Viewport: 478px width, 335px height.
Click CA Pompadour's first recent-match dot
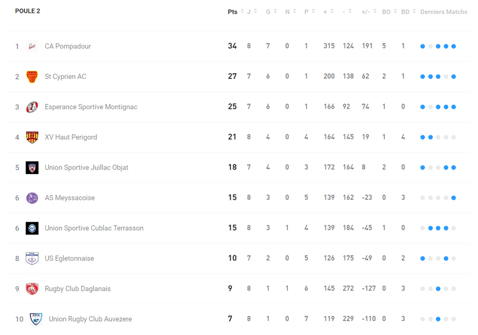coord(423,46)
